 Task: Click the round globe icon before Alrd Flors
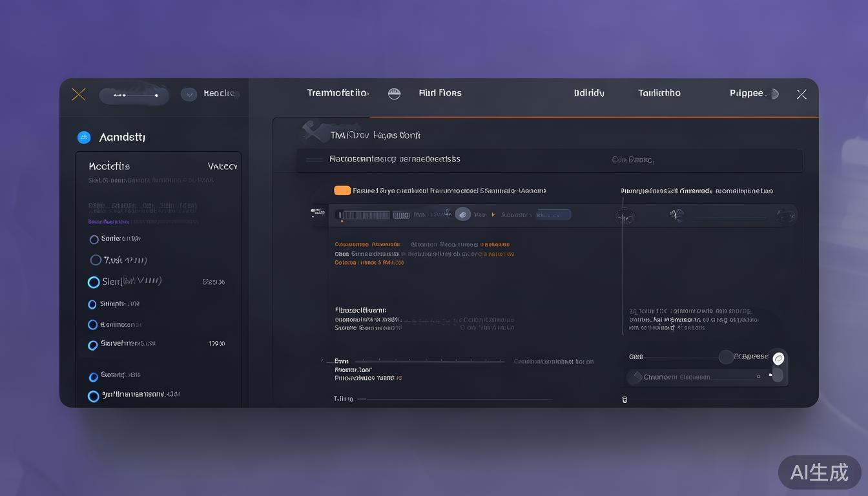pyautogui.click(x=394, y=94)
